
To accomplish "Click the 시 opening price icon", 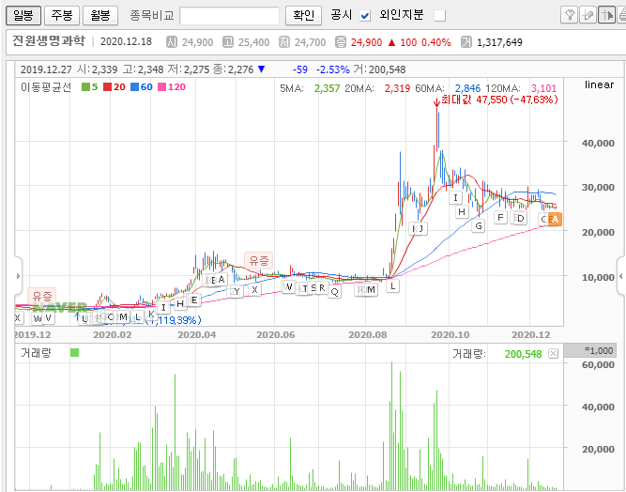I will tap(171, 42).
